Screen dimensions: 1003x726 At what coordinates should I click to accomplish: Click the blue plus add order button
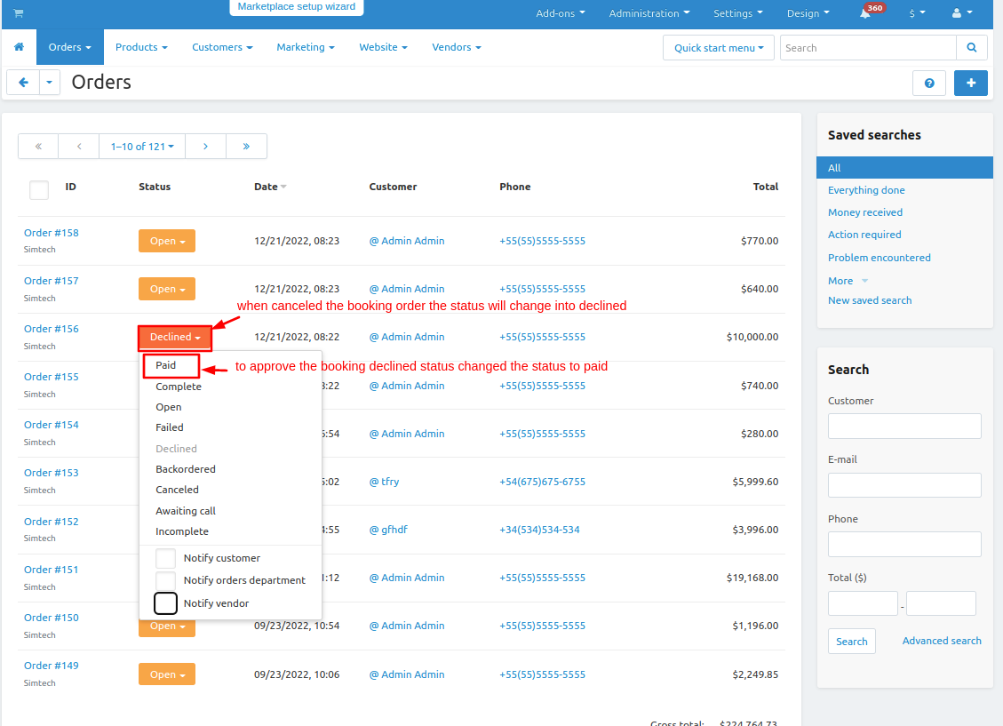click(970, 83)
